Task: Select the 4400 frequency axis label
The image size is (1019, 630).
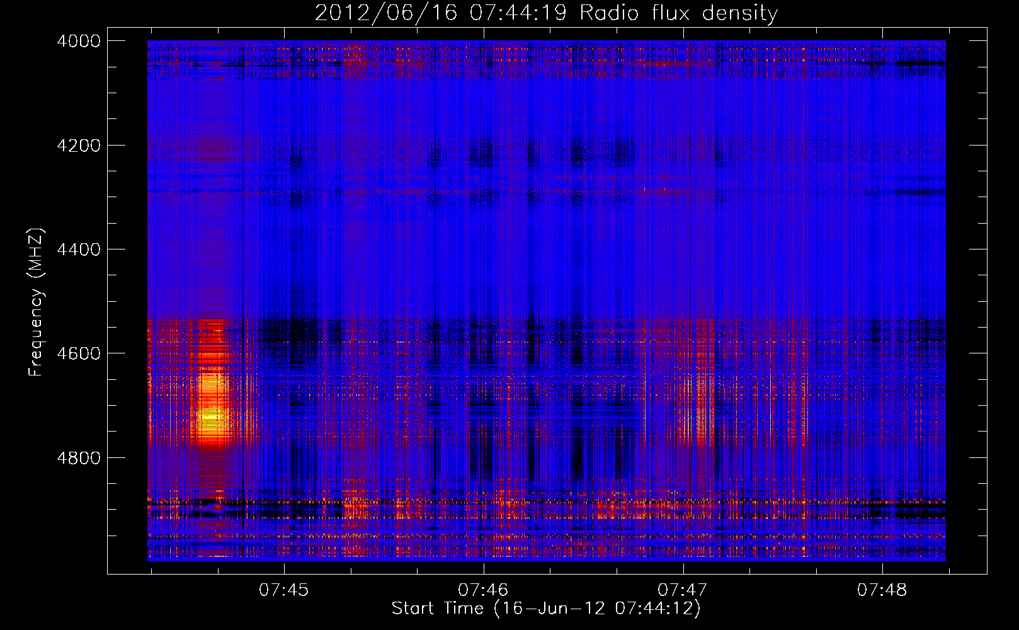Action: click(x=79, y=249)
